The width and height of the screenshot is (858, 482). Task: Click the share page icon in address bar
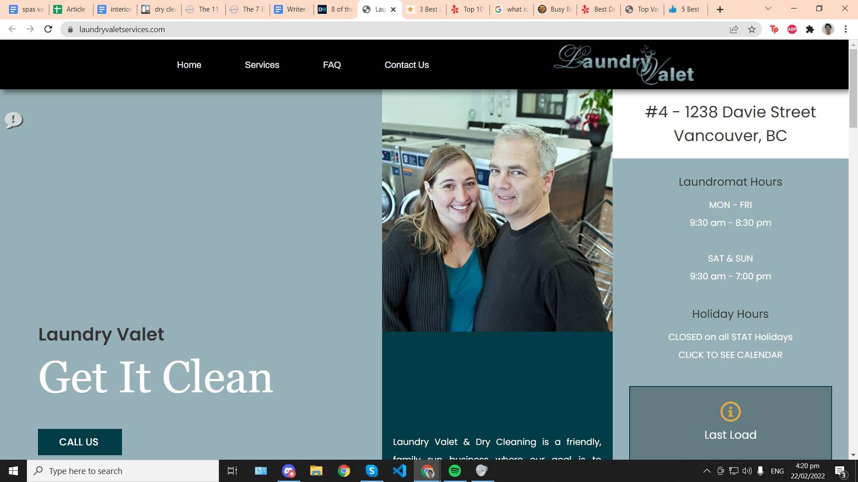(x=734, y=29)
